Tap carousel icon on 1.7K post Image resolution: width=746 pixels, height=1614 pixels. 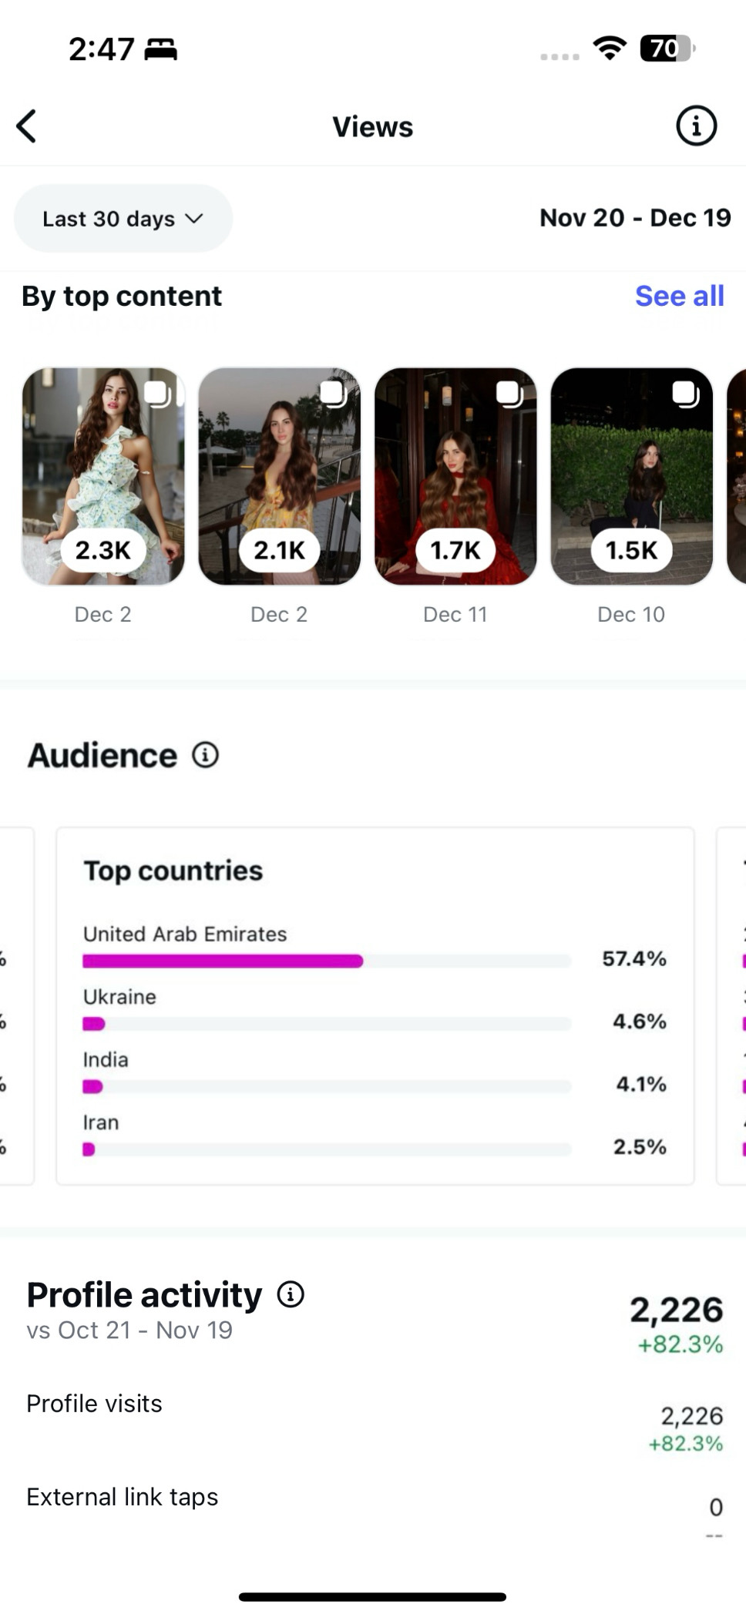point(509,394)
